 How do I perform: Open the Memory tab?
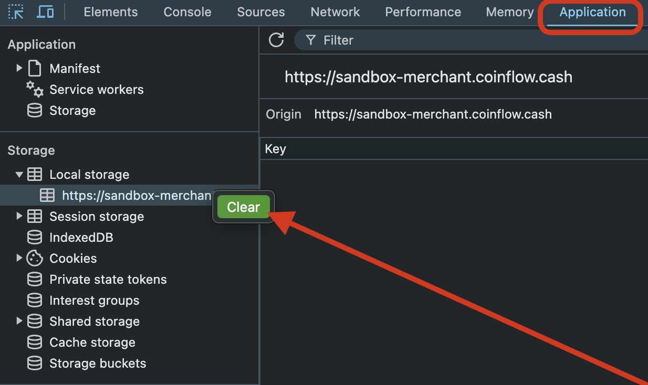click(x=510, y=12)
